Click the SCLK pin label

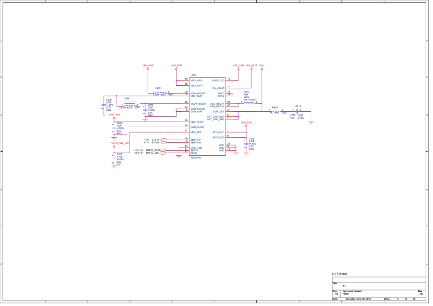click(194, 153)
